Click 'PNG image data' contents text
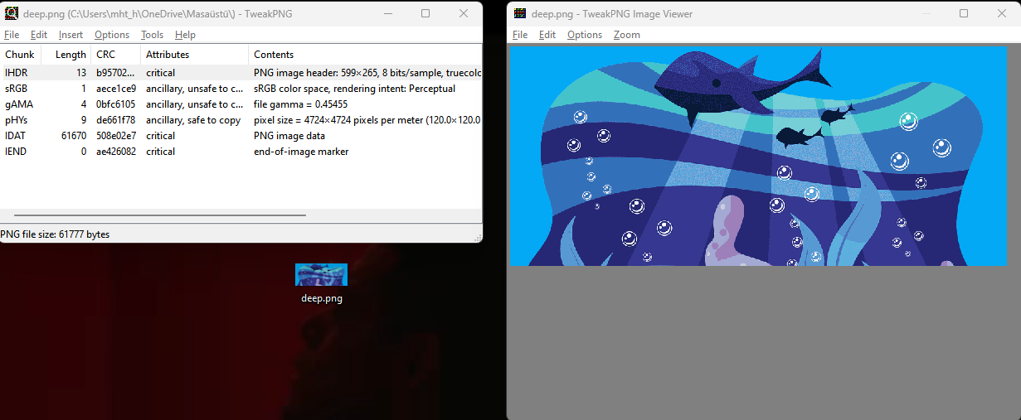The image size is (1021, 420). coord(289,136)
